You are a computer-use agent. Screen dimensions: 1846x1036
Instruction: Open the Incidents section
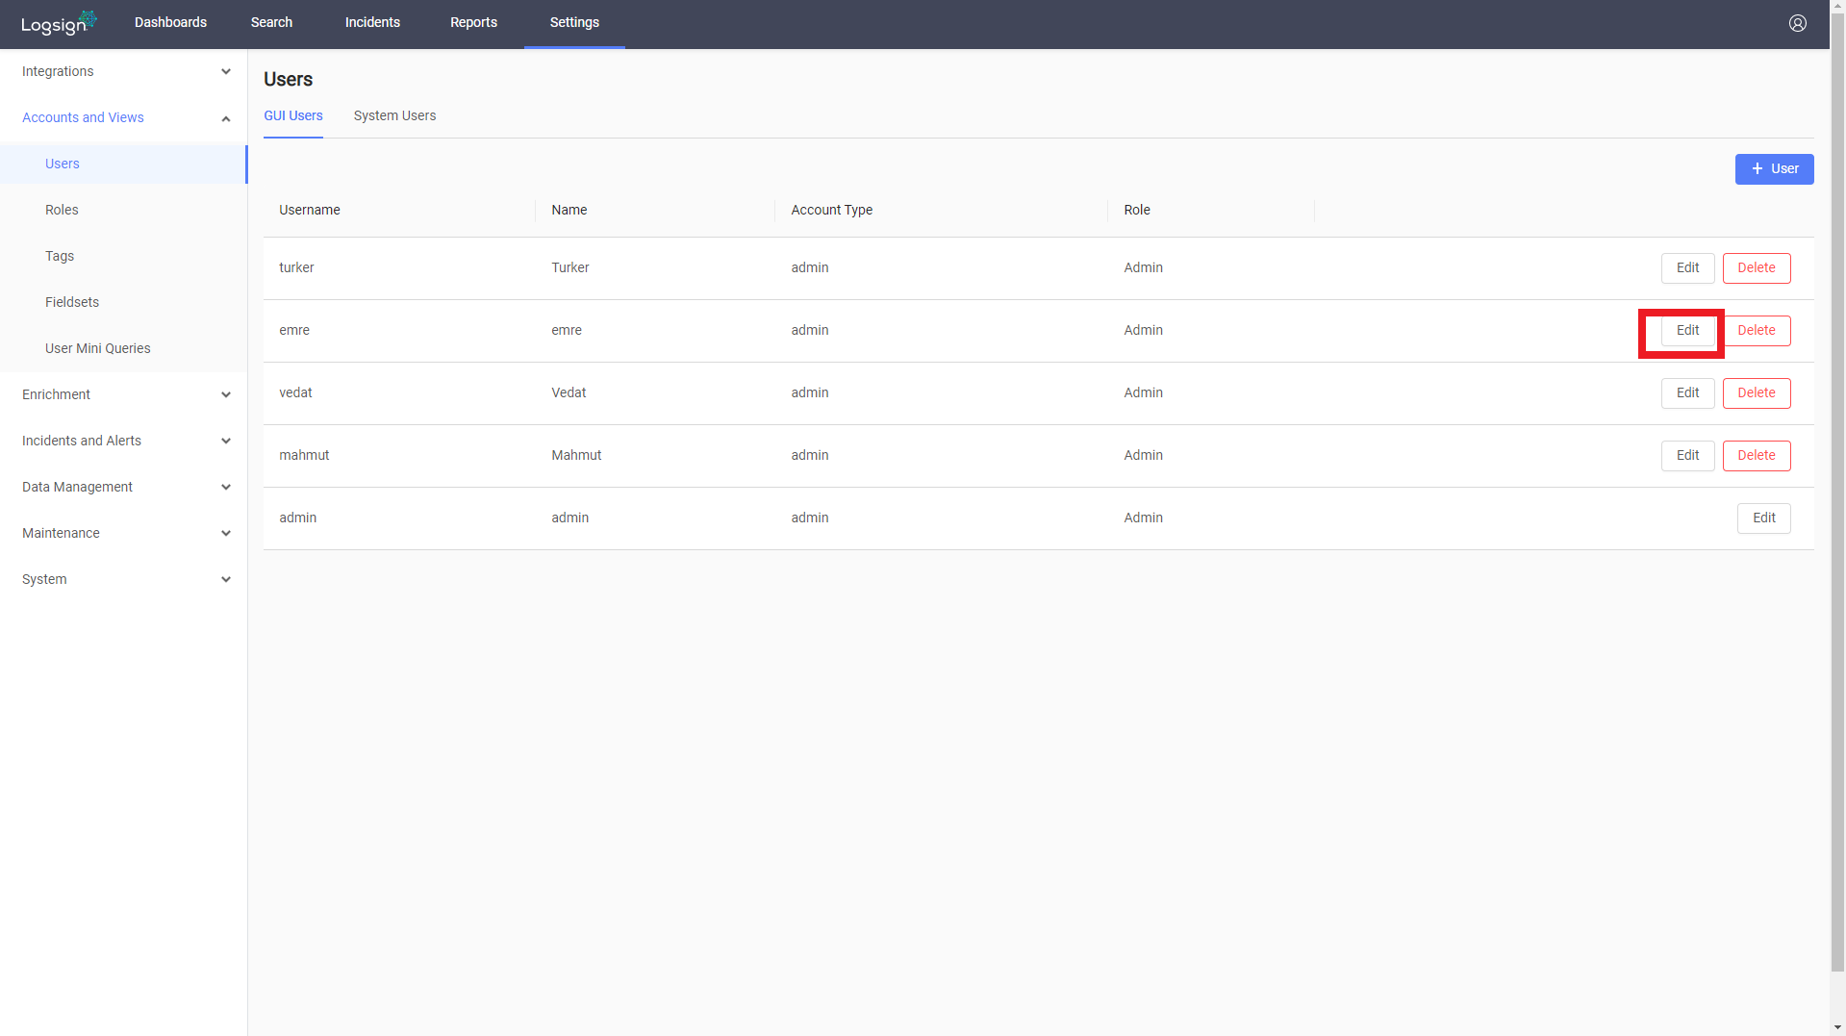372,23
